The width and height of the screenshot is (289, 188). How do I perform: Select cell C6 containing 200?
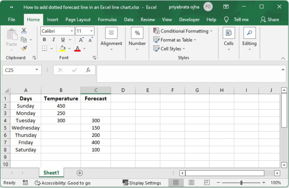(x=96, y=135)
